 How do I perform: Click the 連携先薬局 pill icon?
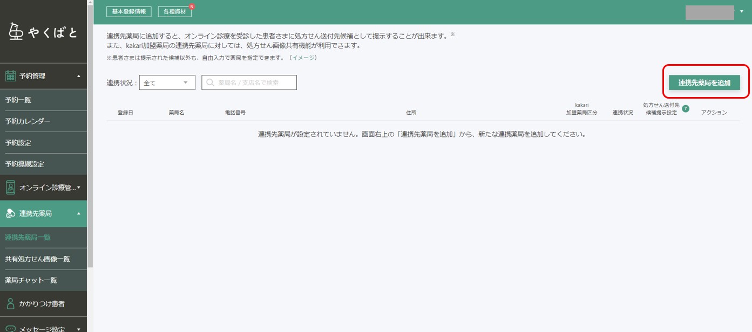(10, 214)
